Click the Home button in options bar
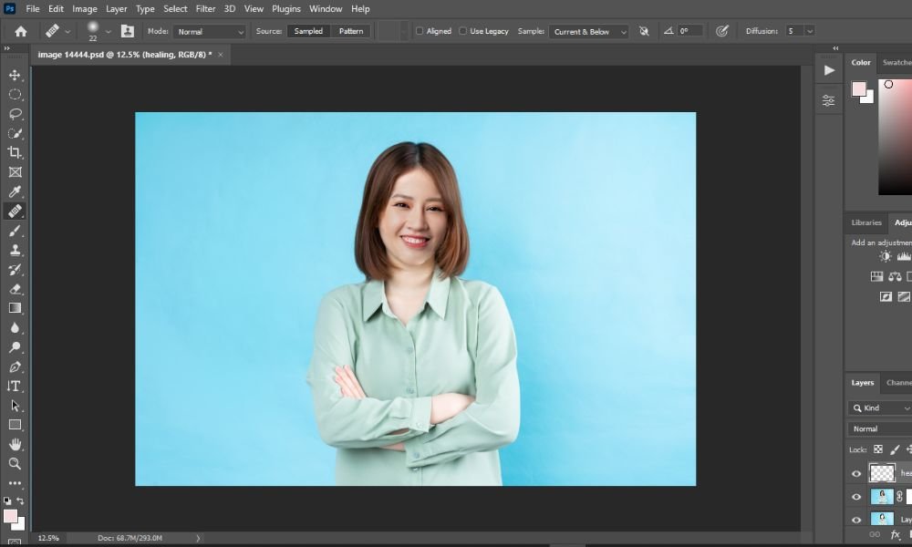 pyautogui.click(x=21, y=31)
